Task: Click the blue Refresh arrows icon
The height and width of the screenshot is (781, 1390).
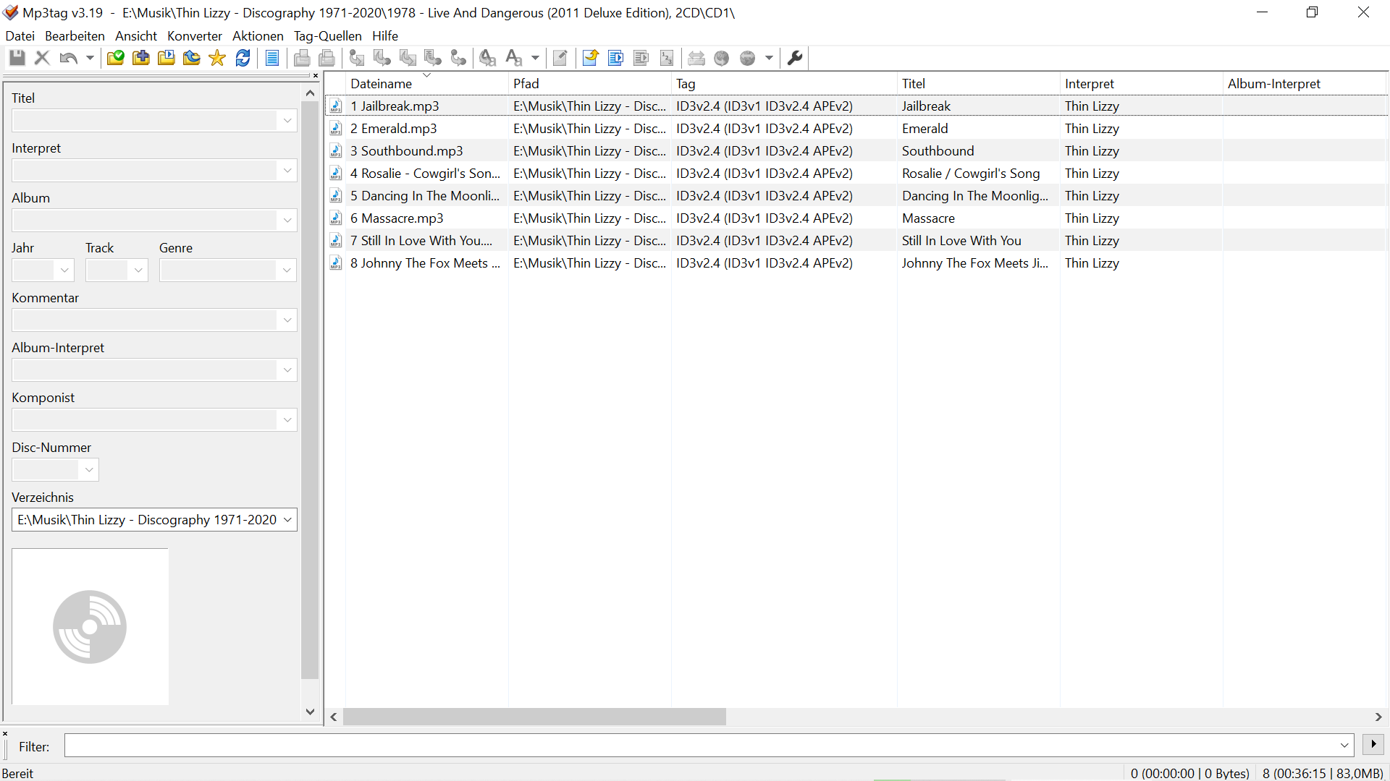Action: 243,58
